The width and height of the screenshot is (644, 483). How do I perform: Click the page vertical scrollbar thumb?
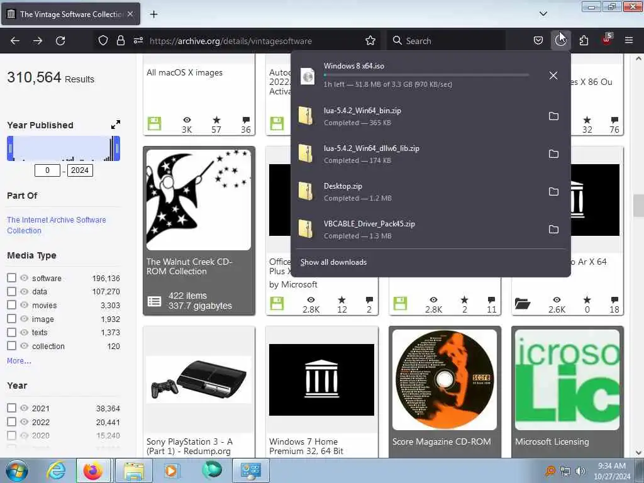[x=638, y=206]
